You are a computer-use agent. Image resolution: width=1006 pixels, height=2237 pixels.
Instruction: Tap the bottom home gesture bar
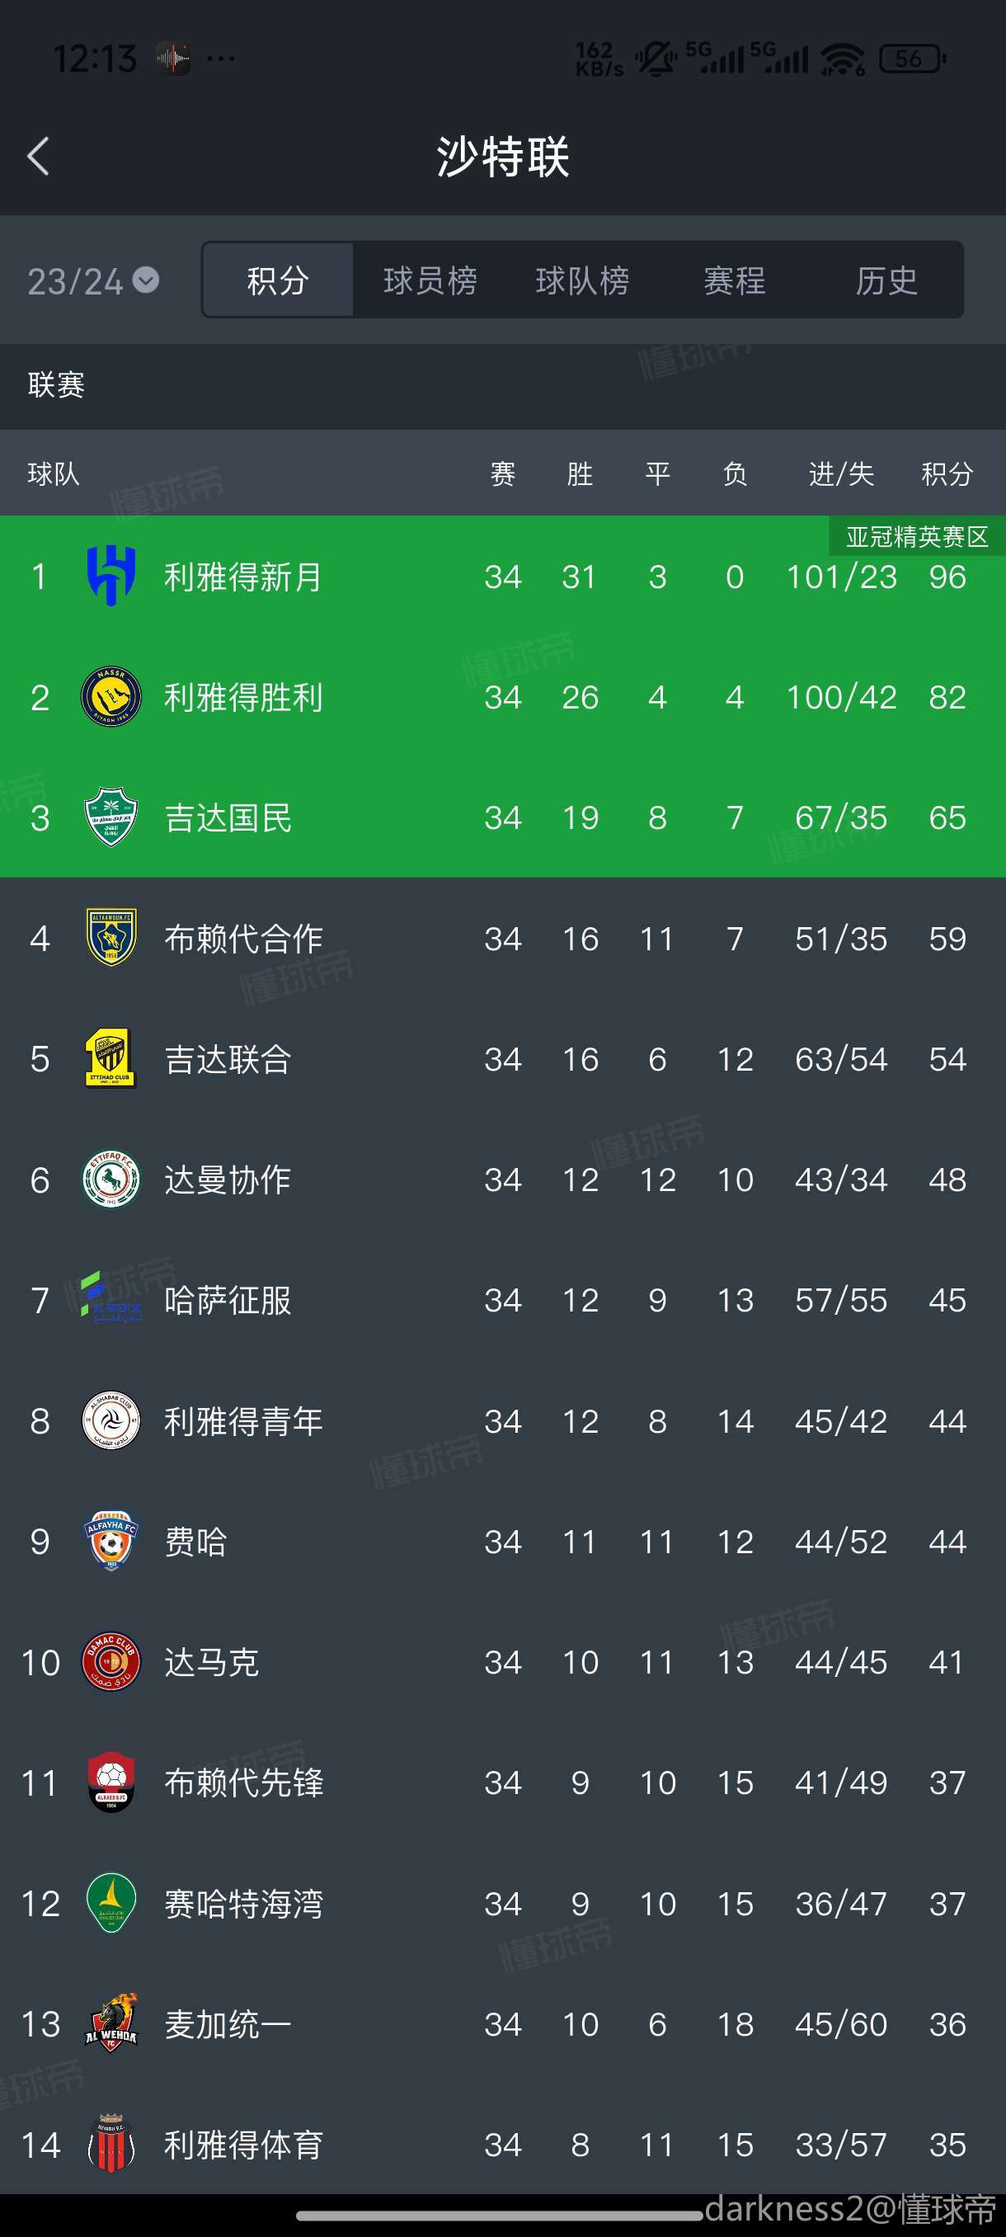pos(499,2216)
